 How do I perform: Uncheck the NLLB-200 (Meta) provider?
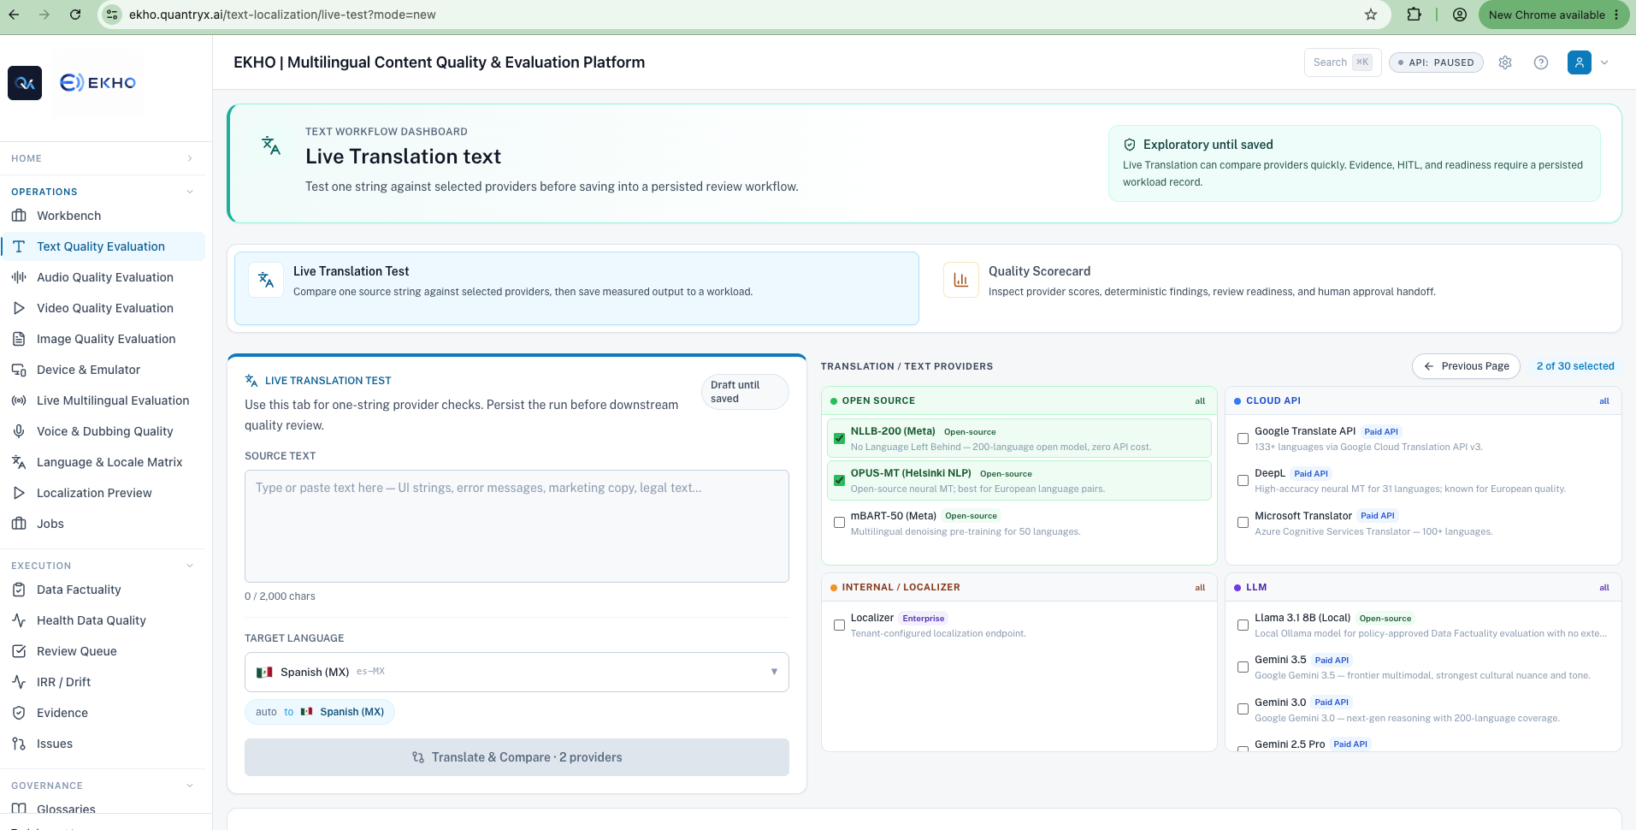click(840, 438)
